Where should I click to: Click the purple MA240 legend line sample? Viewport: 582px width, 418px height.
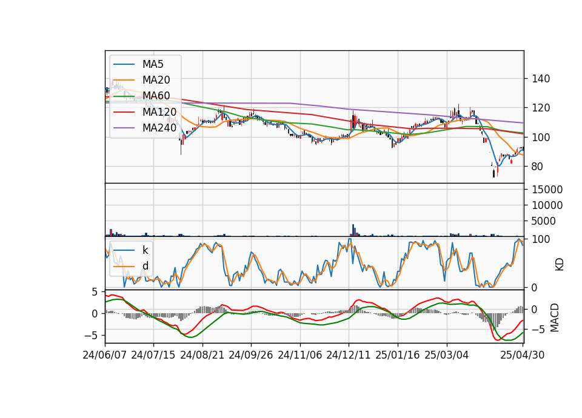click(x=124, y=128)
